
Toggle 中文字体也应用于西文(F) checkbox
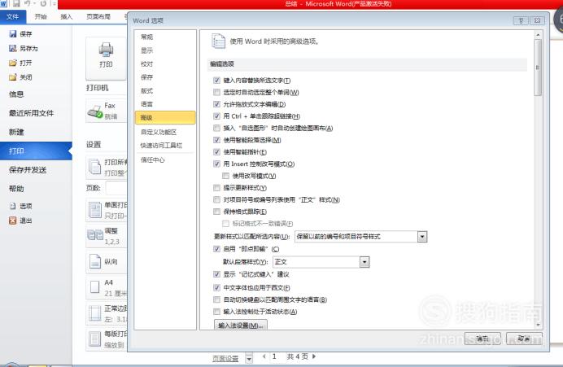pos(216,287)
